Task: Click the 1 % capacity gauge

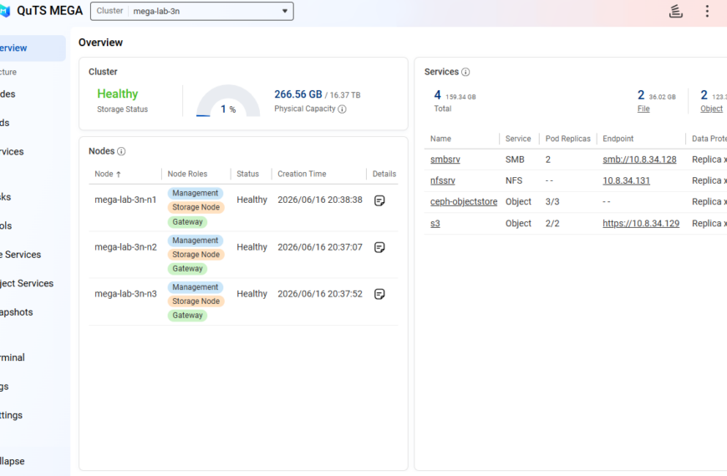Action: pyautogui.click(x=228, y=101)
